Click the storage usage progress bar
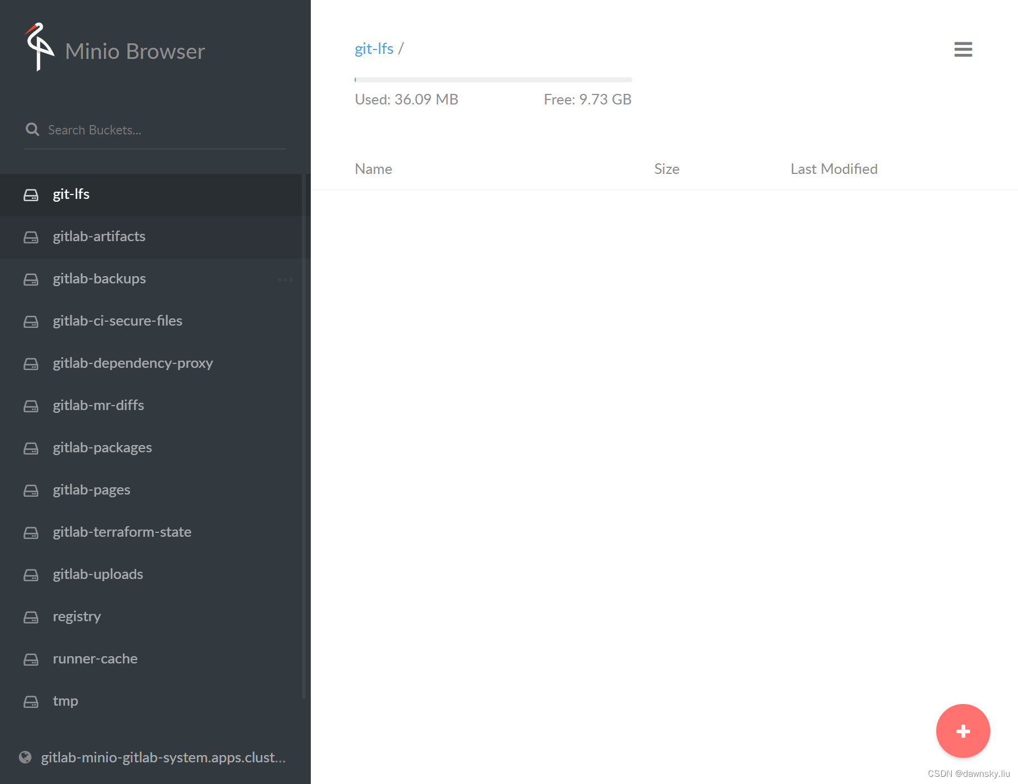 pos(493,79)
